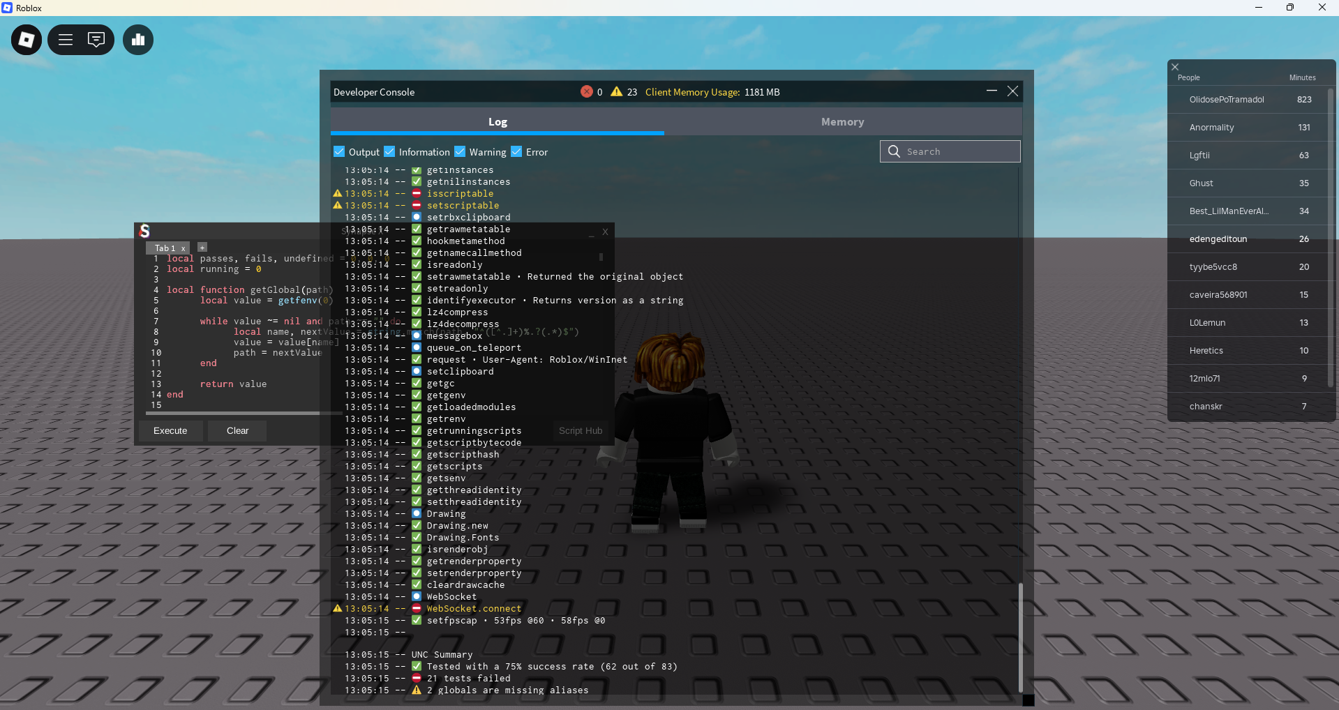This screenshot has height=710, width=1339.
Task: Close the People leaderboard panel
Action: tap(1175, 67)
